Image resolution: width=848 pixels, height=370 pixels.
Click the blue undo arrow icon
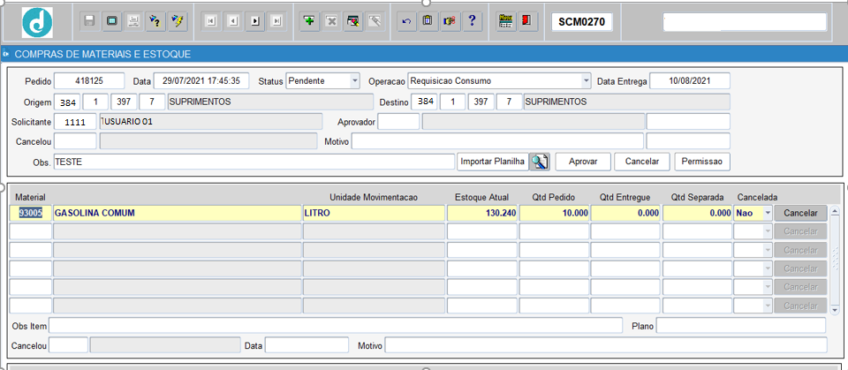pos(406,22)
